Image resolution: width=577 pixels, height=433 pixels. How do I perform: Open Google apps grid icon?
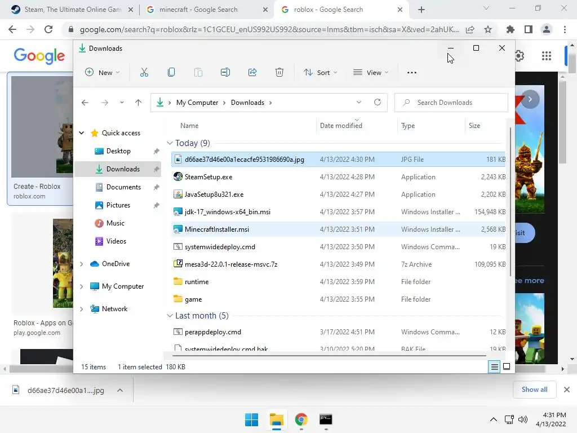pyautogui.click(x=547, y=56)
